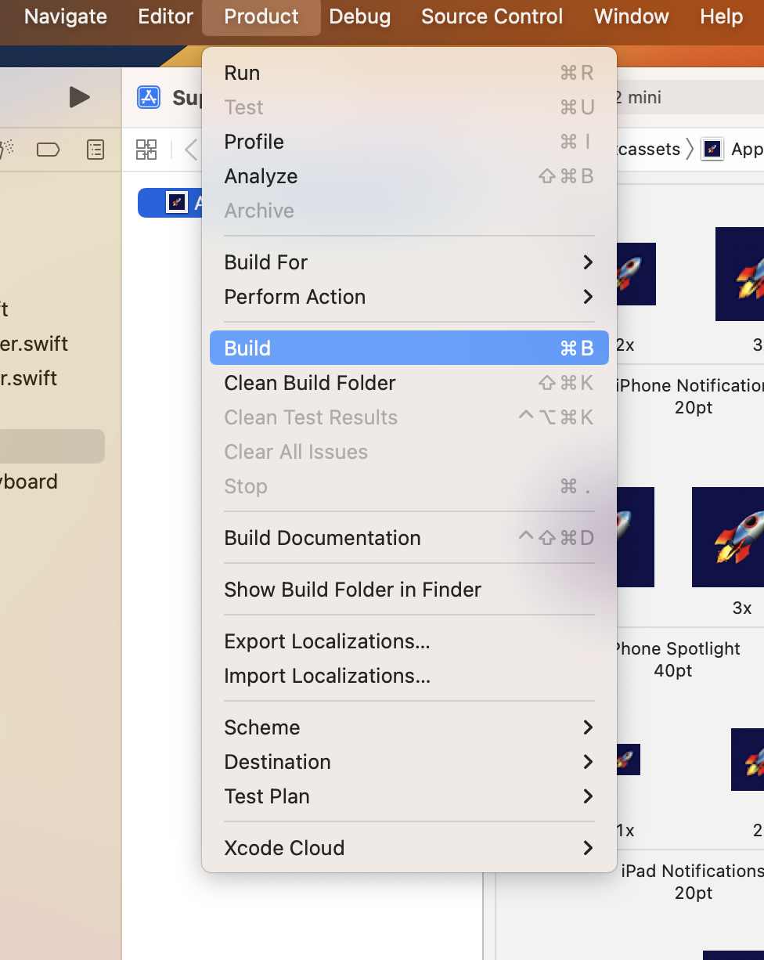Expand the Perform Action submenu
The height and width of the screenshot is (960, 764).
click(409, 297)
